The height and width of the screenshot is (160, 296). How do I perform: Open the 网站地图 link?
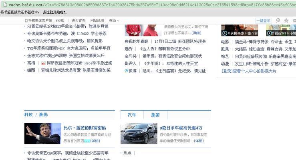97,20
